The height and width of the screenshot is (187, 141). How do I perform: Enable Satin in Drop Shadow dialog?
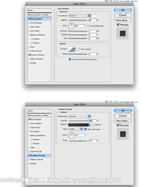(x=29, y=47)
